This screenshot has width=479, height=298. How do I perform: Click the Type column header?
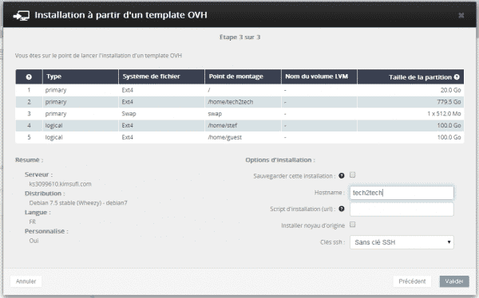pyautogui.click(x=81, y=76)
